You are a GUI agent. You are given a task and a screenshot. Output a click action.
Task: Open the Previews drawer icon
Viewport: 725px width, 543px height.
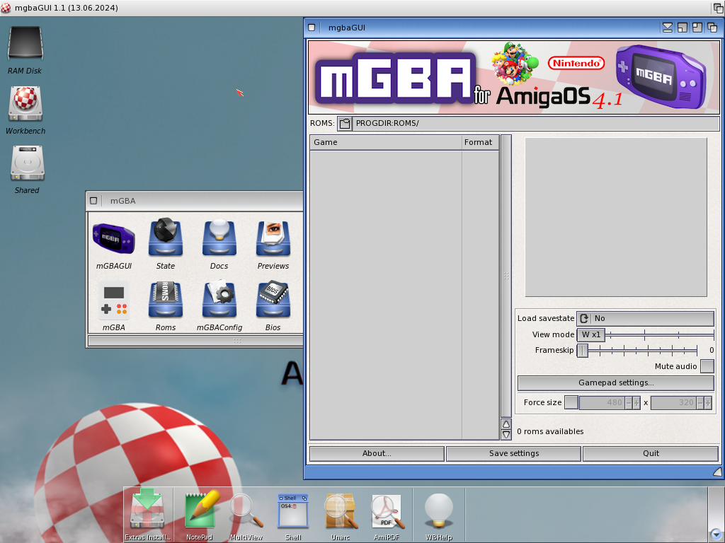point(273,239)
